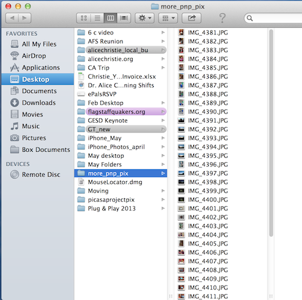302x300 pixels.
Task: Select the MouseLocator.dmg file
Action: click(120, 182)
